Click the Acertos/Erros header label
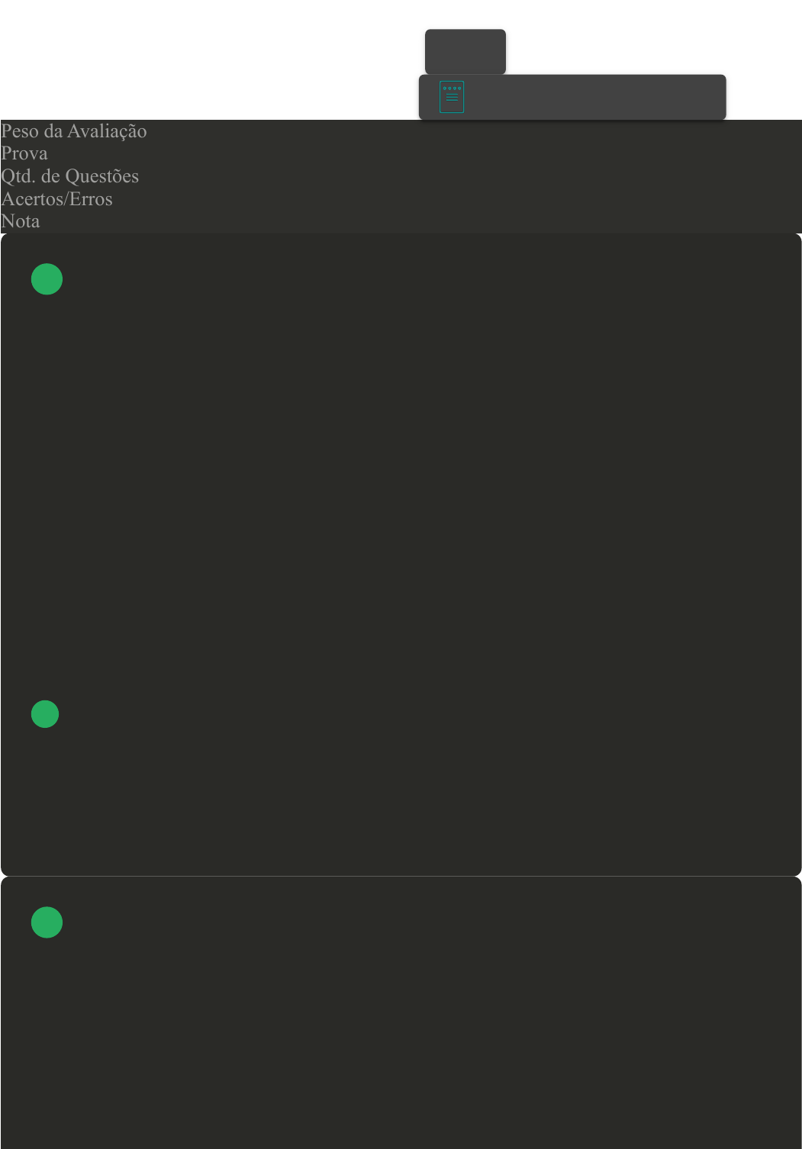 pyautogui.click(x=57, y=199)
